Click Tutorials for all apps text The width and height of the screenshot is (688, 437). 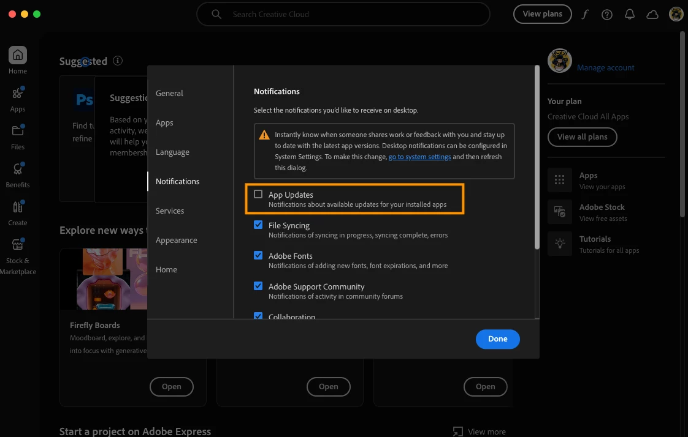pyautogui.click(x=609, y=250)
